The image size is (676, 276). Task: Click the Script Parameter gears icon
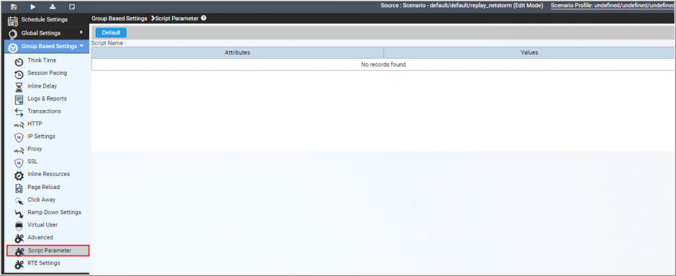click(19, 252)
